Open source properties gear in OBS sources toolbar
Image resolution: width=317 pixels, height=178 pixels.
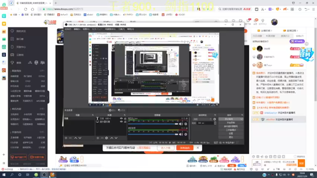point(107,138)
